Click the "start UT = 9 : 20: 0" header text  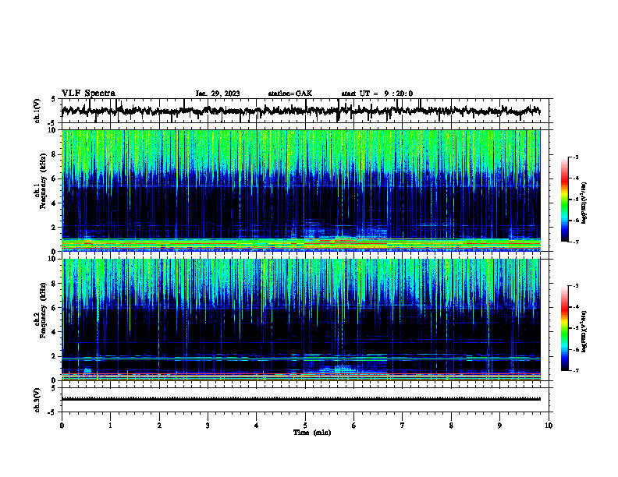tap(377, 94)
